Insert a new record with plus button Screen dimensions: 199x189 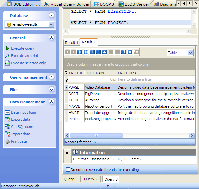pyautogui.click(x=92, y=52)
